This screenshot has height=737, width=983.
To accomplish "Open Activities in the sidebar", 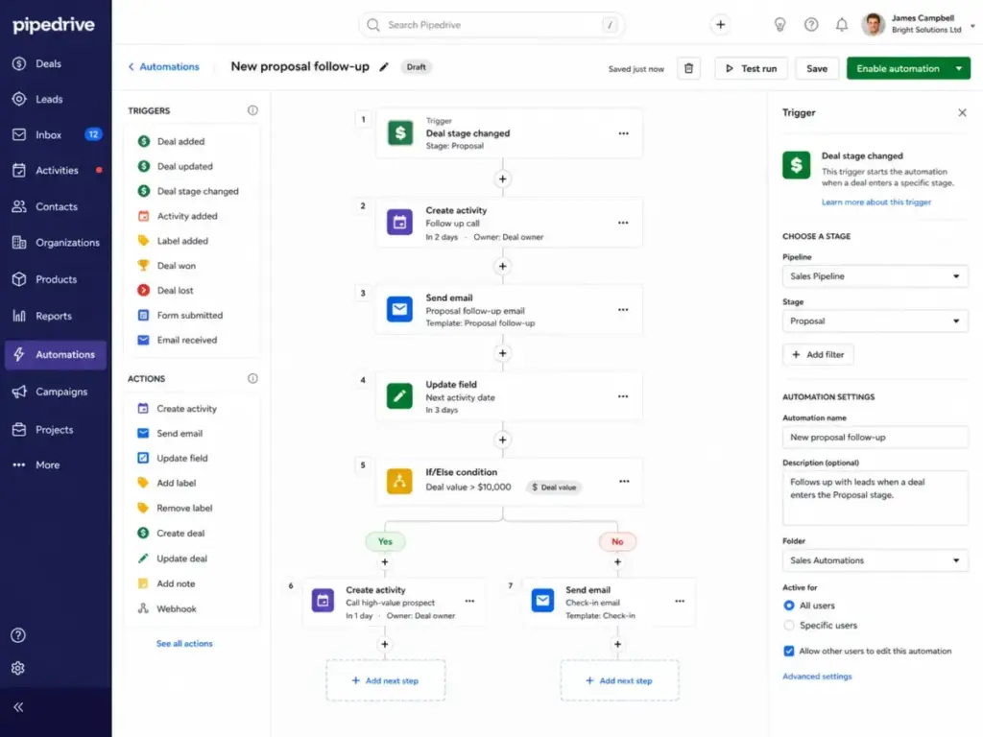I will coord(55,171).
